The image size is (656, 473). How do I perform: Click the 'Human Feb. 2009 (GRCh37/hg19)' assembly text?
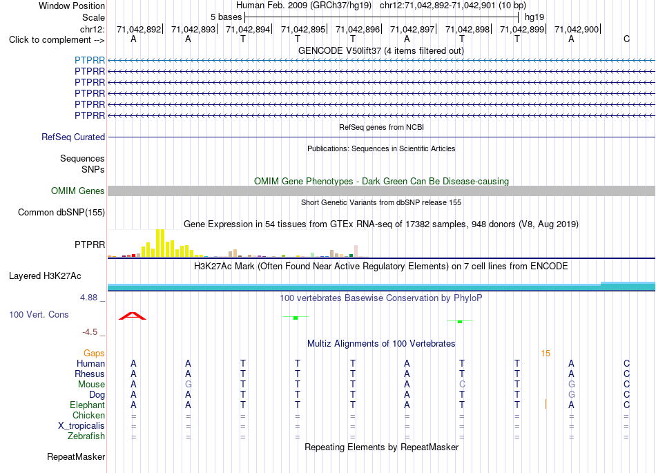[304, 6]
